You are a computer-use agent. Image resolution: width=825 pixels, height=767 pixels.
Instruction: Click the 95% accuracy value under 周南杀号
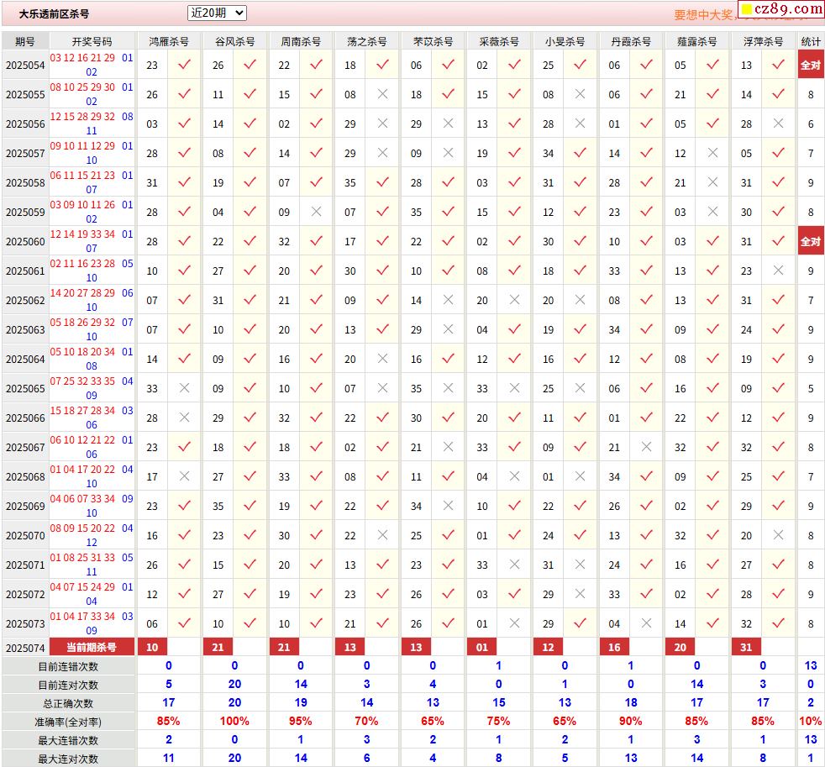301,722
